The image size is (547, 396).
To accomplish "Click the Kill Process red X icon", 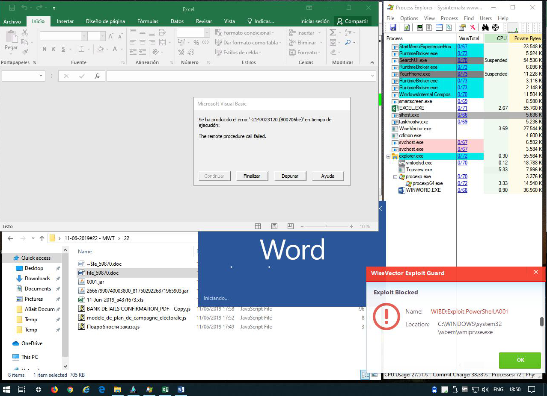I will [473, 28].
